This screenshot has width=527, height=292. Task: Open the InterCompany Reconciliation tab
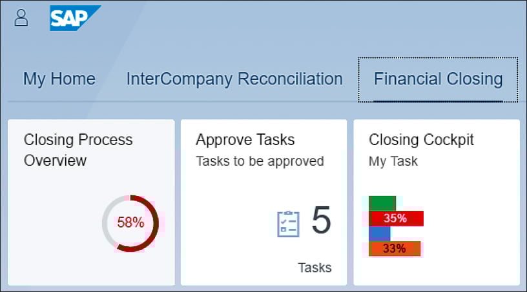point(234,79)
